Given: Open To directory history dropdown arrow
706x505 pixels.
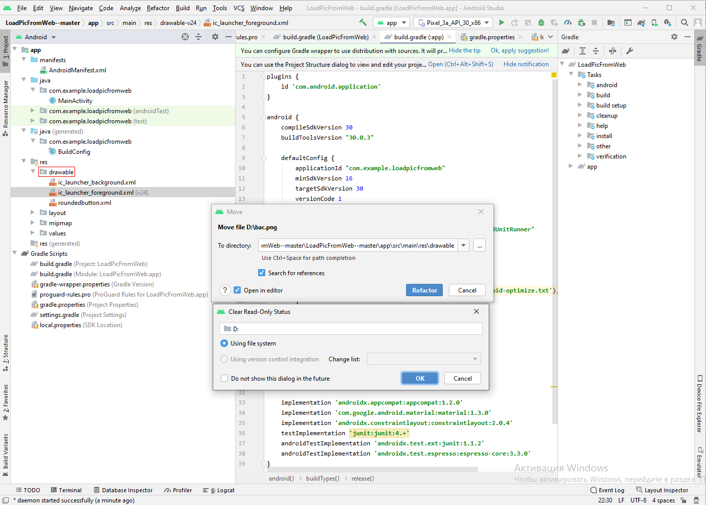Looking at the screenshot, I should click(x=464, y=245).
